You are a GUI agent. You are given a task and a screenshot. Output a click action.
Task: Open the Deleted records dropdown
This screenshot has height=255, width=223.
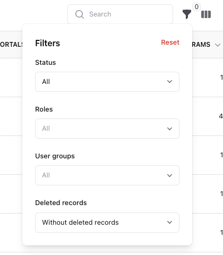107,223
